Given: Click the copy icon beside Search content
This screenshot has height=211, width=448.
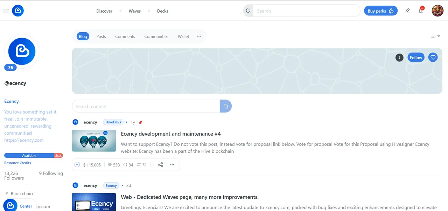Looking at the screenshot, I should coord(226,106).
